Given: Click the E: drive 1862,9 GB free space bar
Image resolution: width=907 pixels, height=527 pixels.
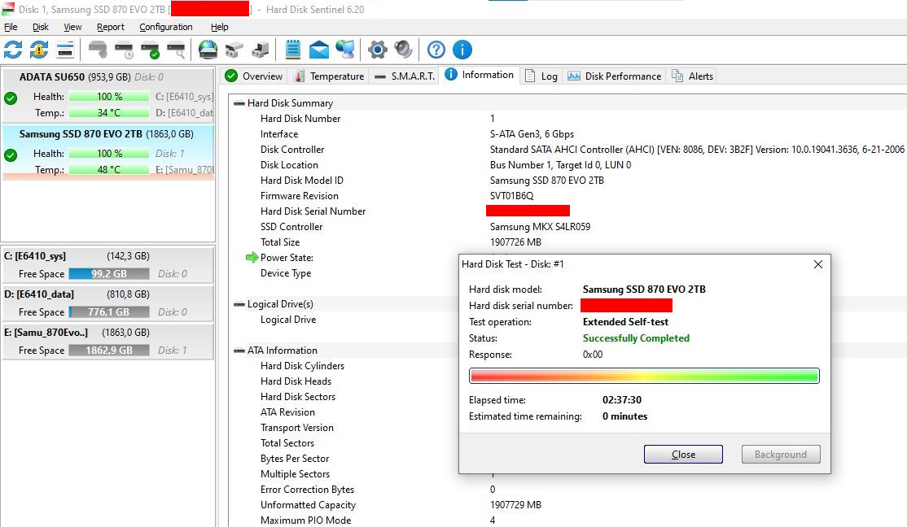Looking at the screenshot, I should coord(109,351).
